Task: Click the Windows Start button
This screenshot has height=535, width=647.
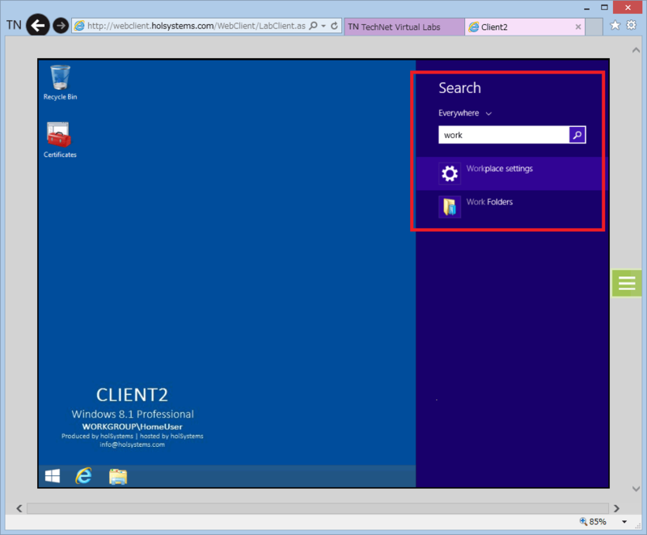Action: tap(53, 476)
